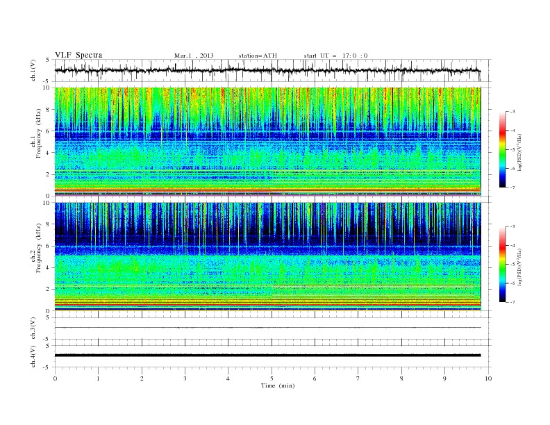This screenshot has height=425, width=550.
Task: Click the ch.1 spectrogram color scale bar
Action: [x=502, y=149]
